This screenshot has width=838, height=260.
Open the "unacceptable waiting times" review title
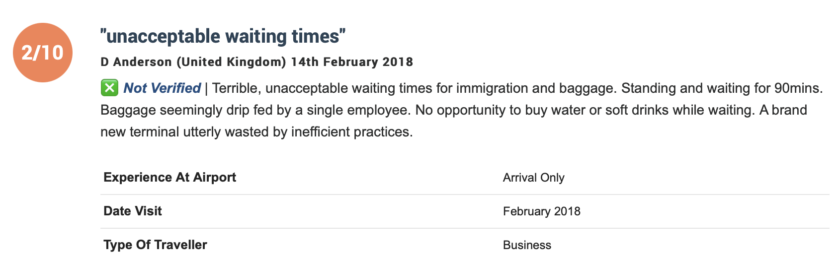tap(223, 36)
